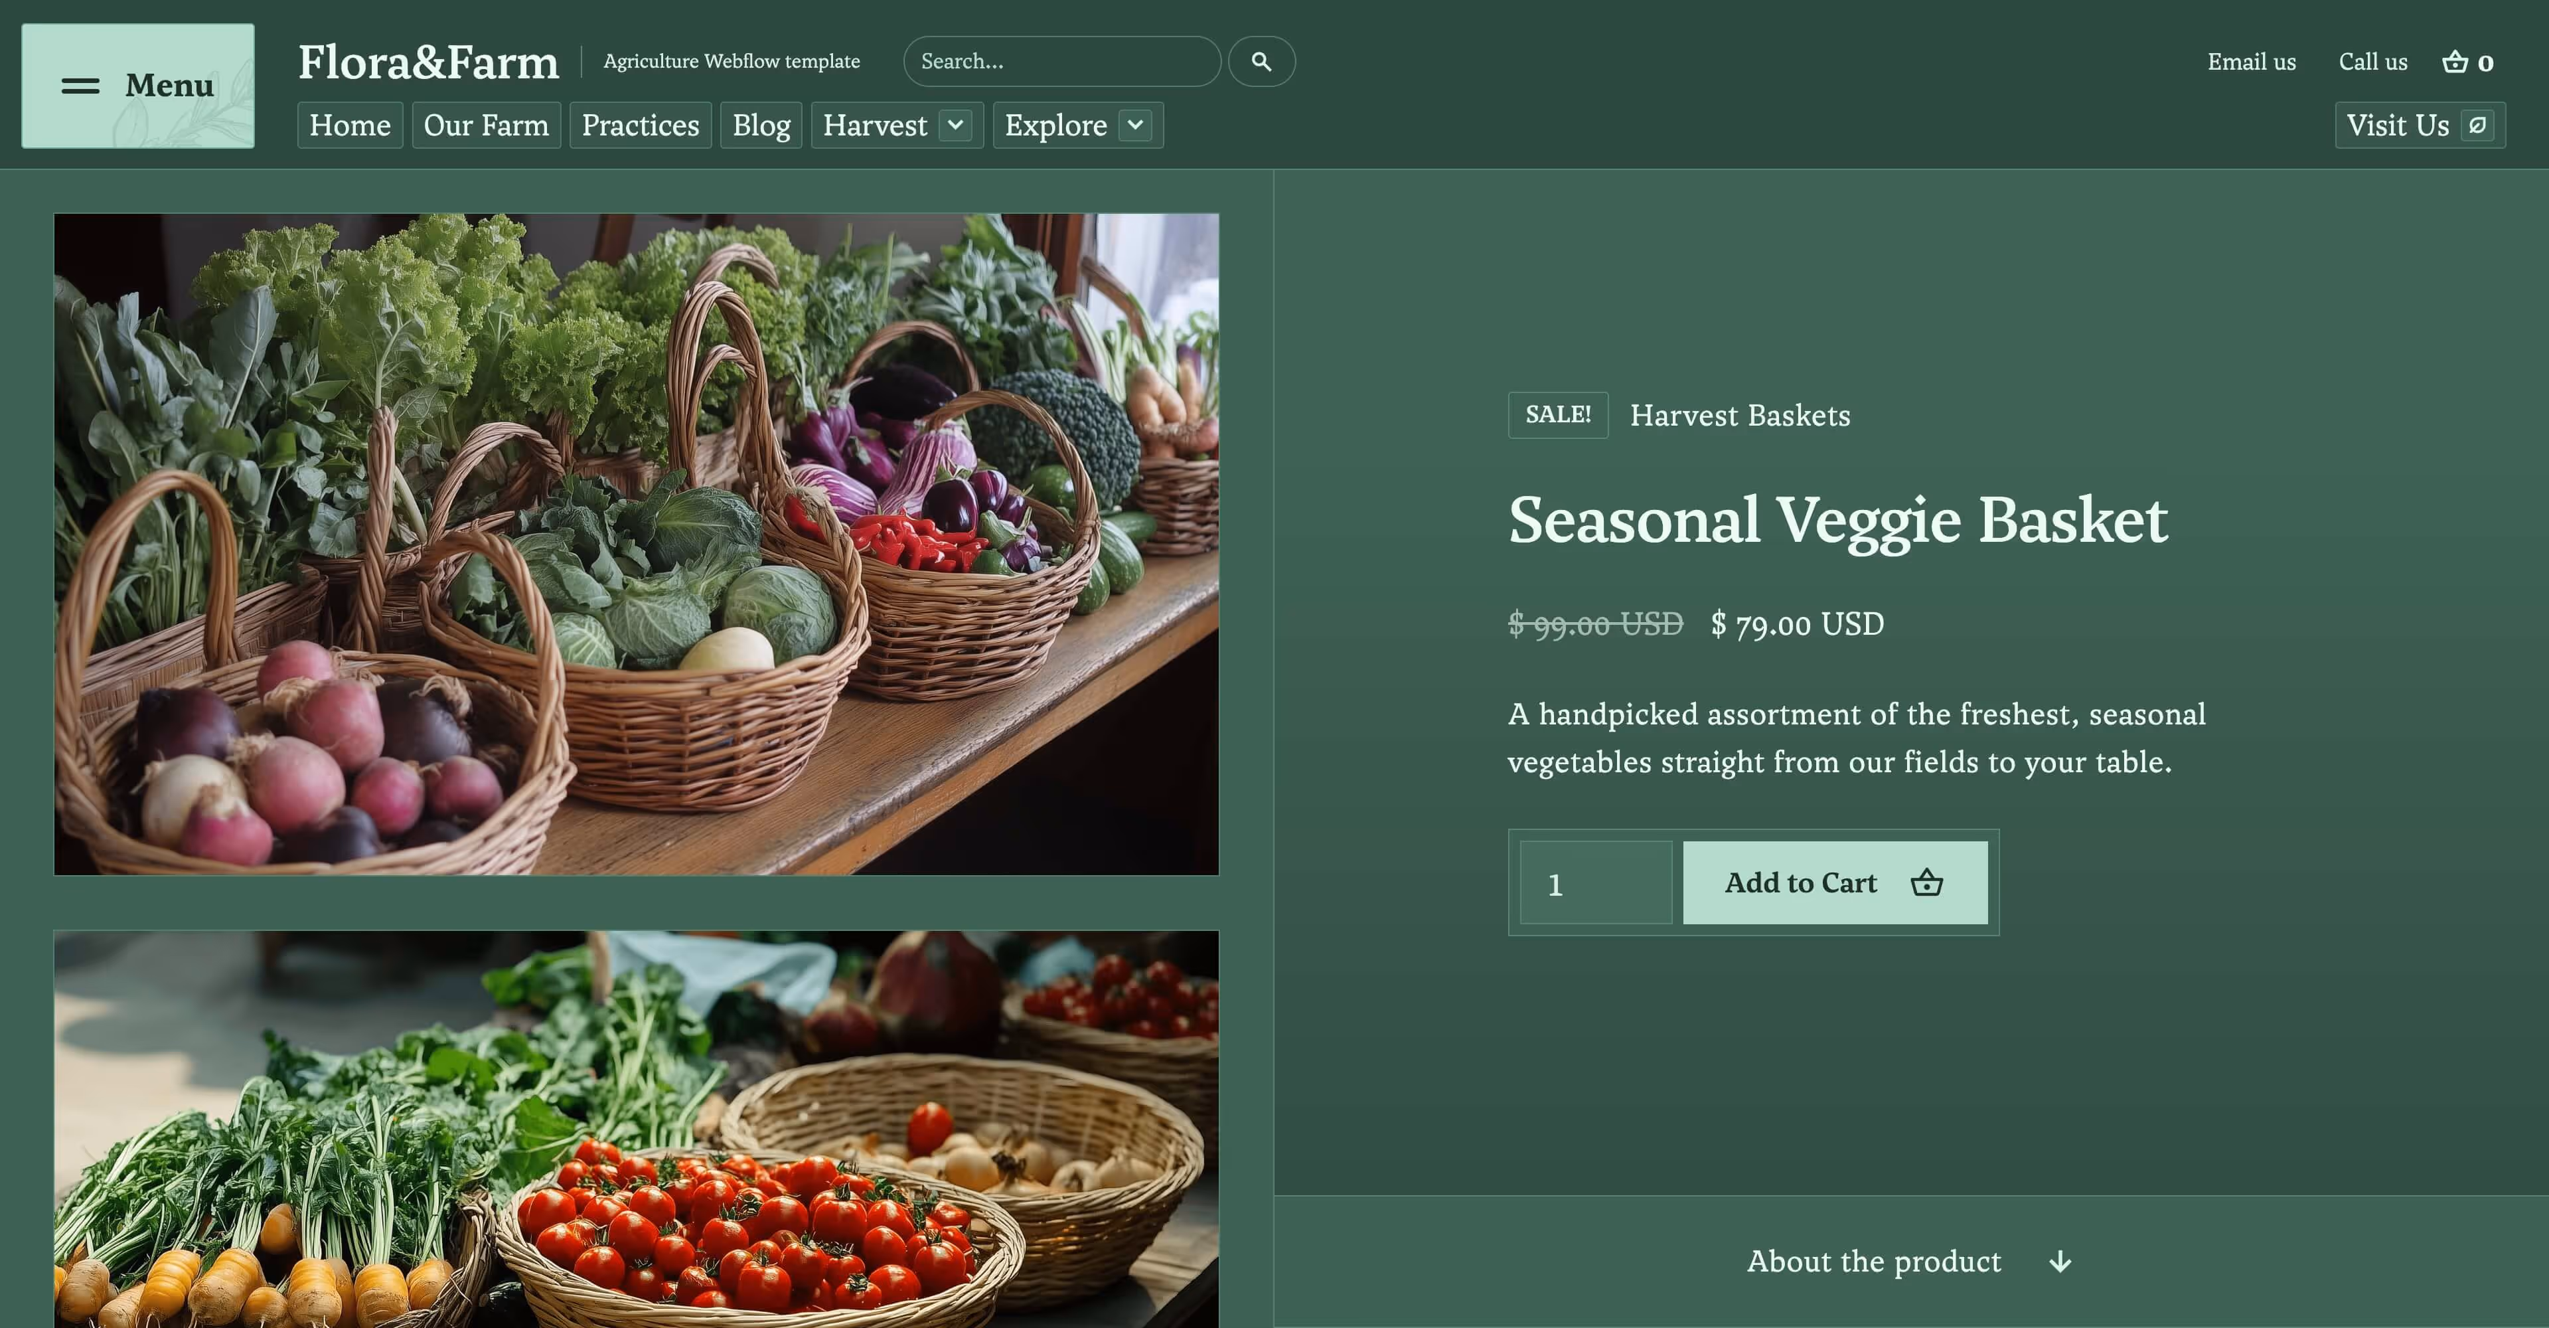Screen dimensions: 2549x1328
Task: Click the leaf icon on Visit Us
Action: click(2477, 125)
